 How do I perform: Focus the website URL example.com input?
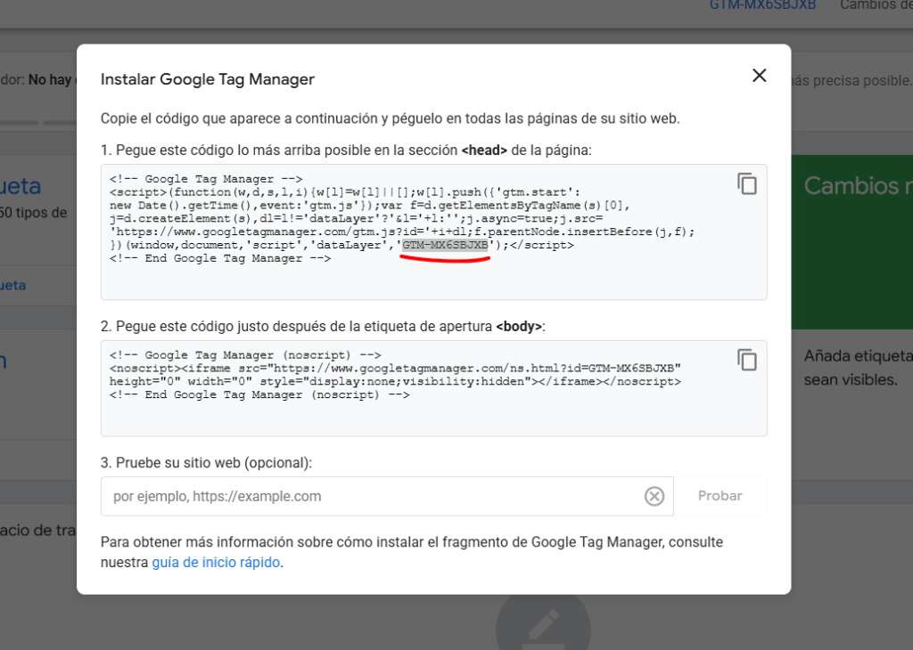click(370, 497)
